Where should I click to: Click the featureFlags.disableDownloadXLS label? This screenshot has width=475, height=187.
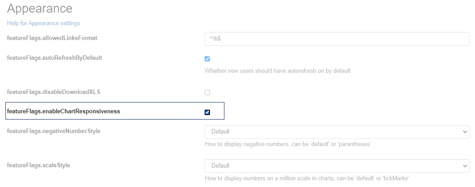pyautogui.click(x=54, y=92)
